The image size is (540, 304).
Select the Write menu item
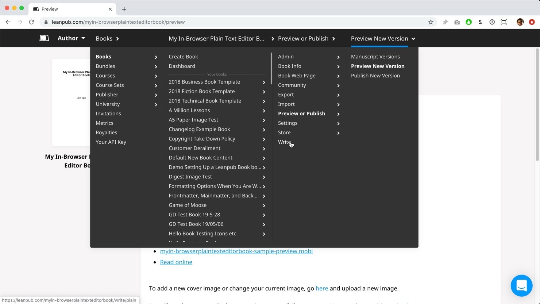point(284,142)
